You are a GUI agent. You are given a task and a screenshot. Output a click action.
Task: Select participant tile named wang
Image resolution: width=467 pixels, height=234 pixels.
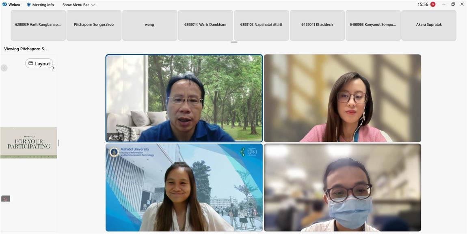click(x=149, y=25)
